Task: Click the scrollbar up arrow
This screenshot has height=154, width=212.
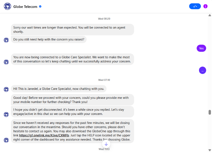Action: 210,15
